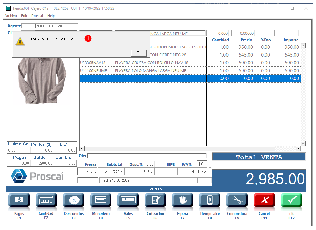316x230 pixels.
Task: Click OK in the waiting sale dialog
Action: pyautogui.click(x=139, y=53)
